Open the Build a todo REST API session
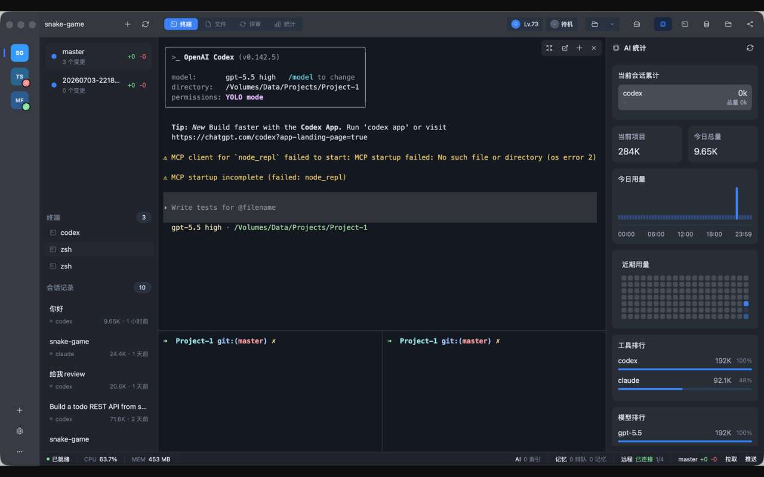764x477 pixels. tap(98, 413)
